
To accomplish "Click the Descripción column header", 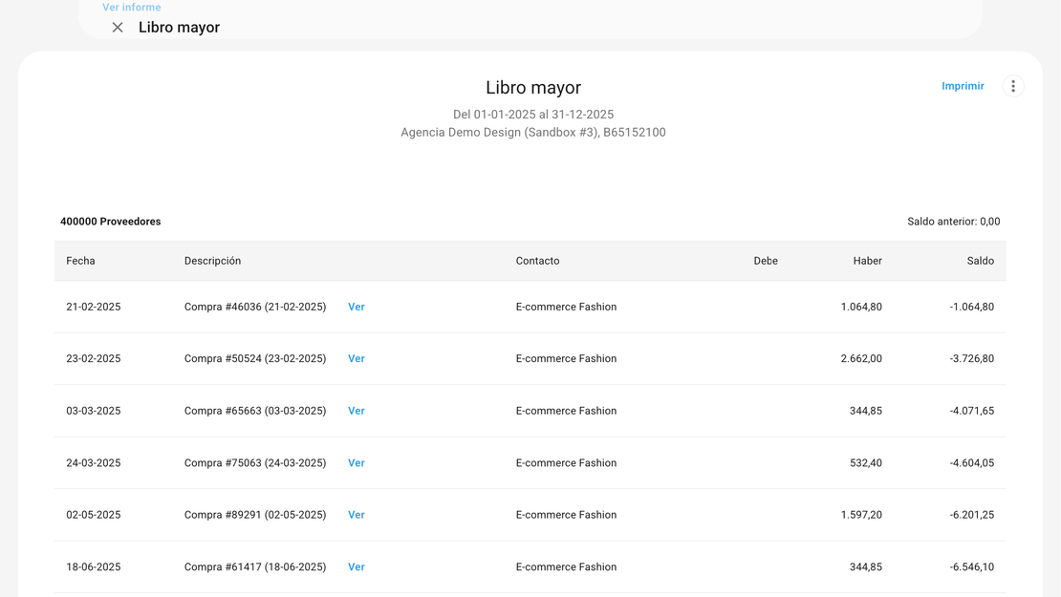I will pyautogui.click(x=212, y=261).
